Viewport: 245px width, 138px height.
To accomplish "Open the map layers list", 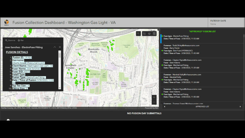I will [x=149, y=34].
